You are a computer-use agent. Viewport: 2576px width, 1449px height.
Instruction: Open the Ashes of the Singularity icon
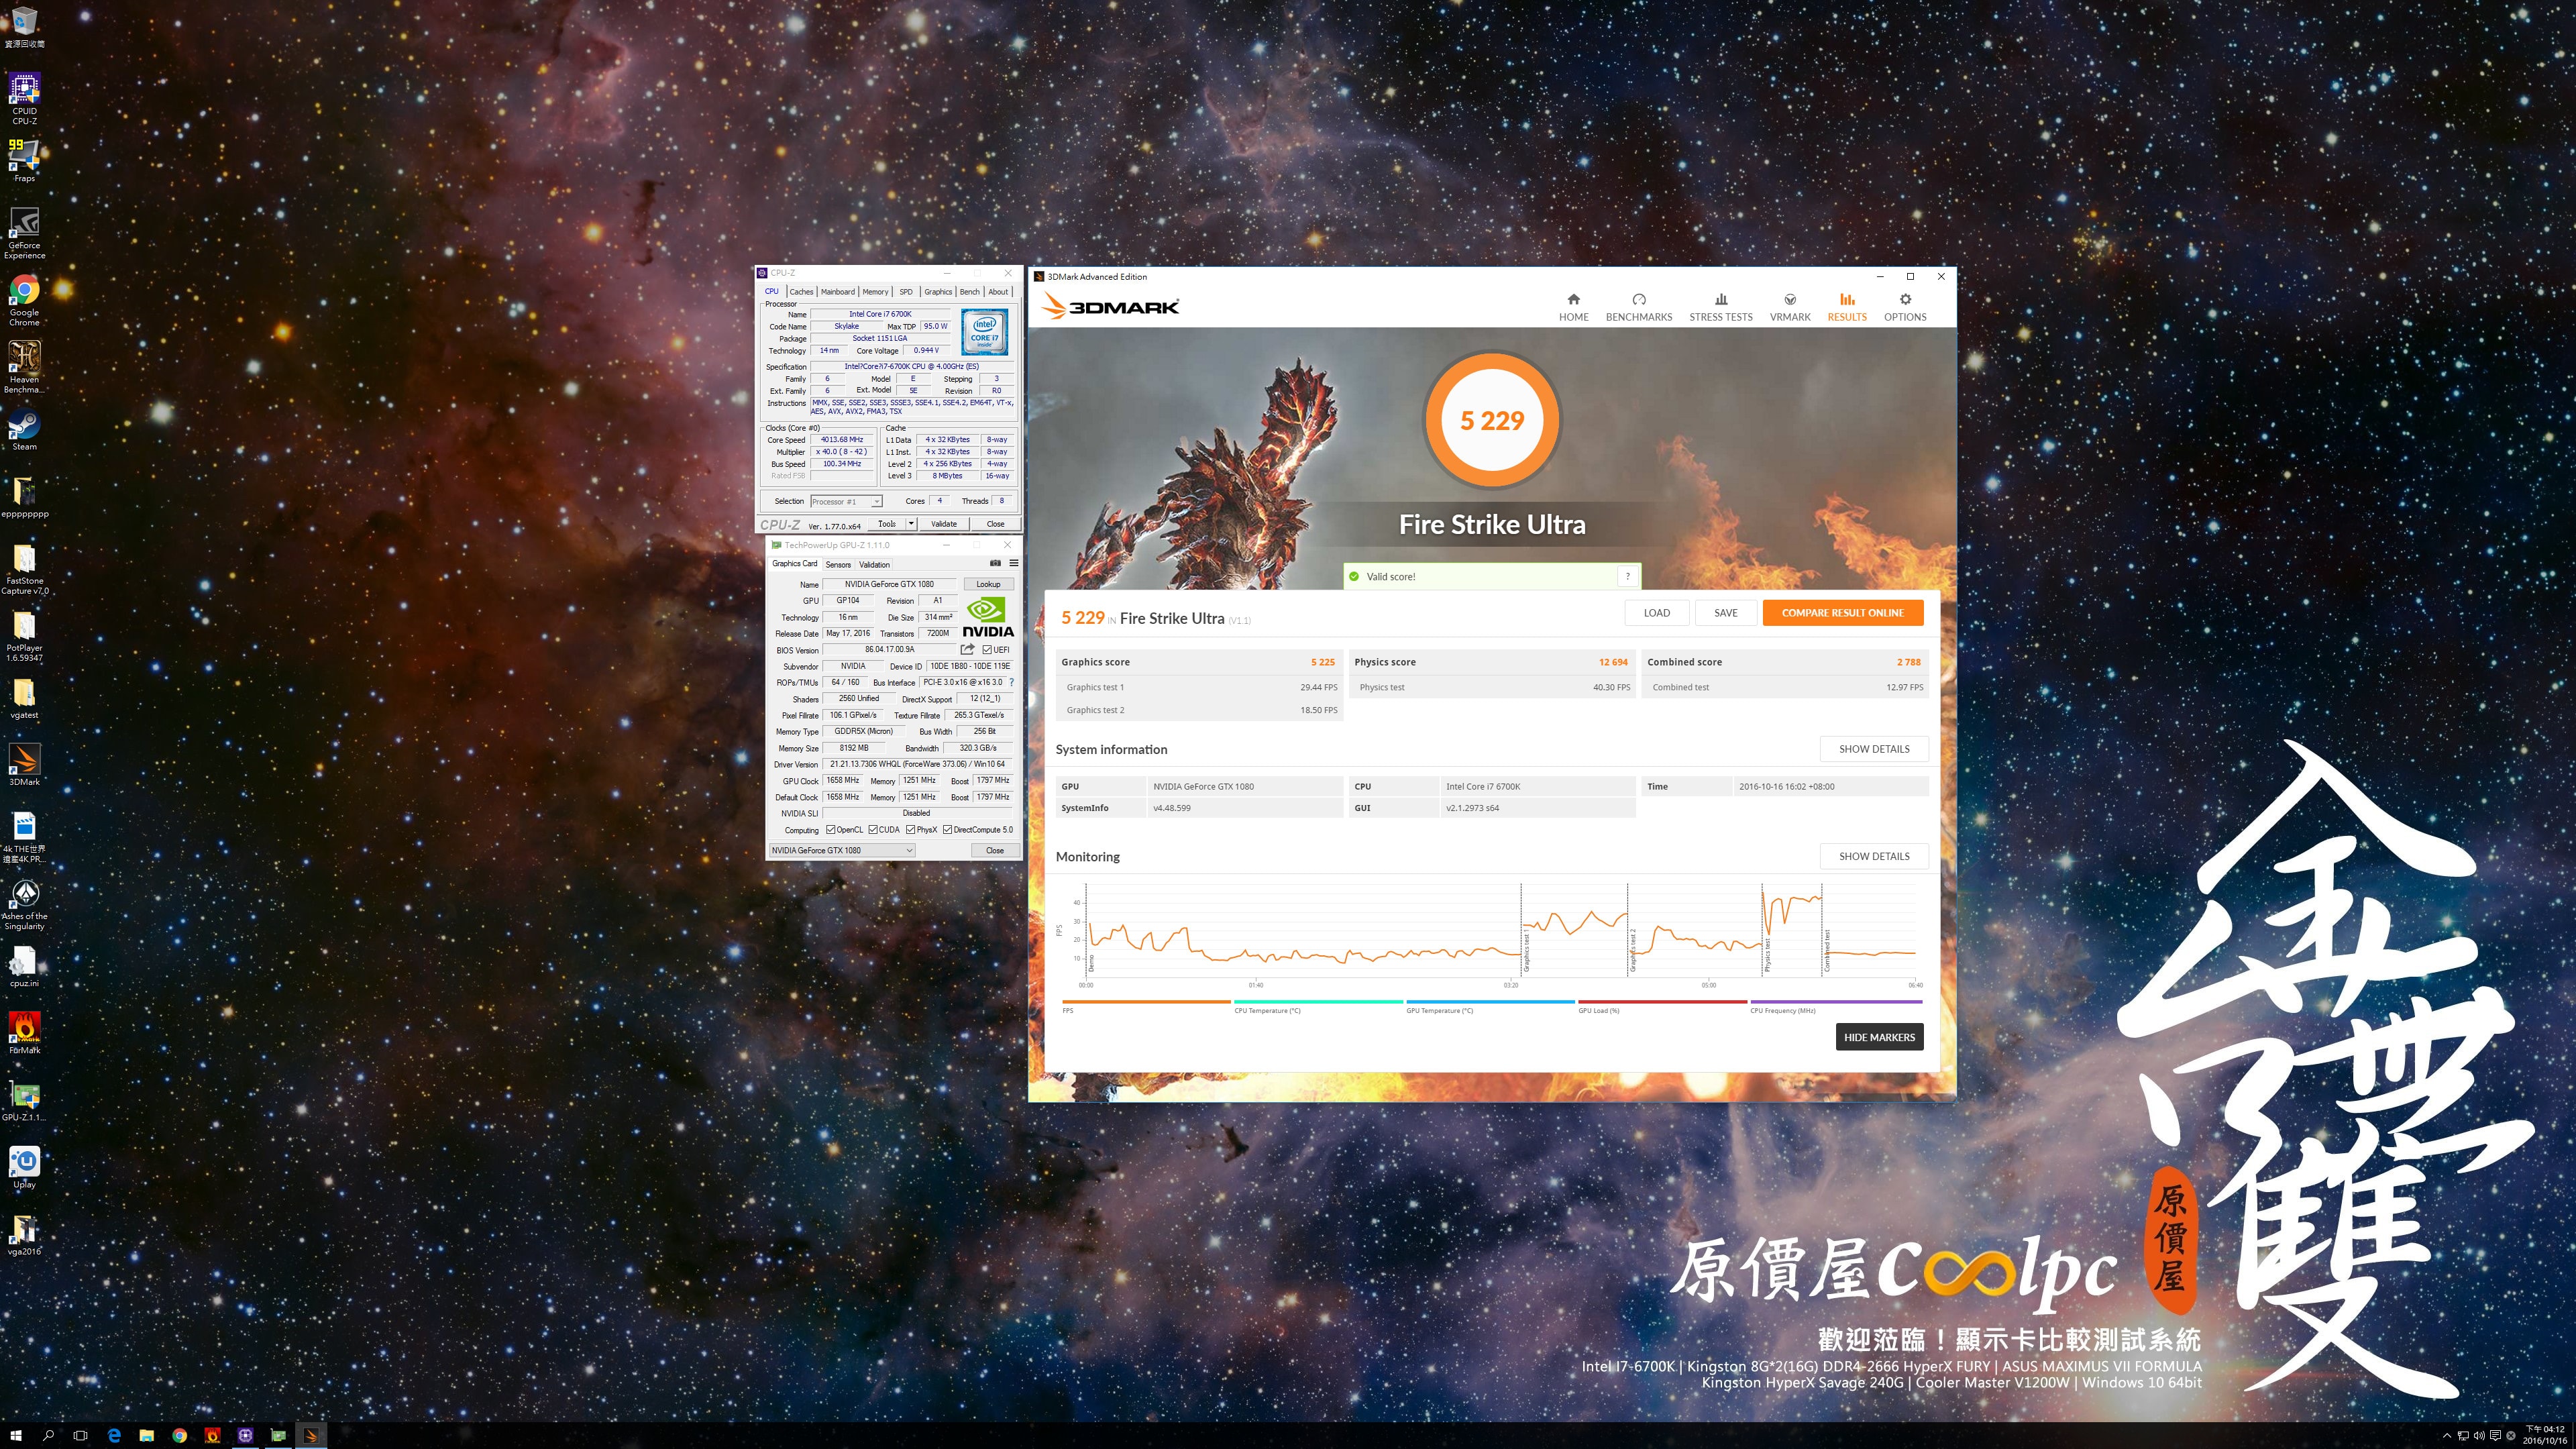tap(24, 904)
